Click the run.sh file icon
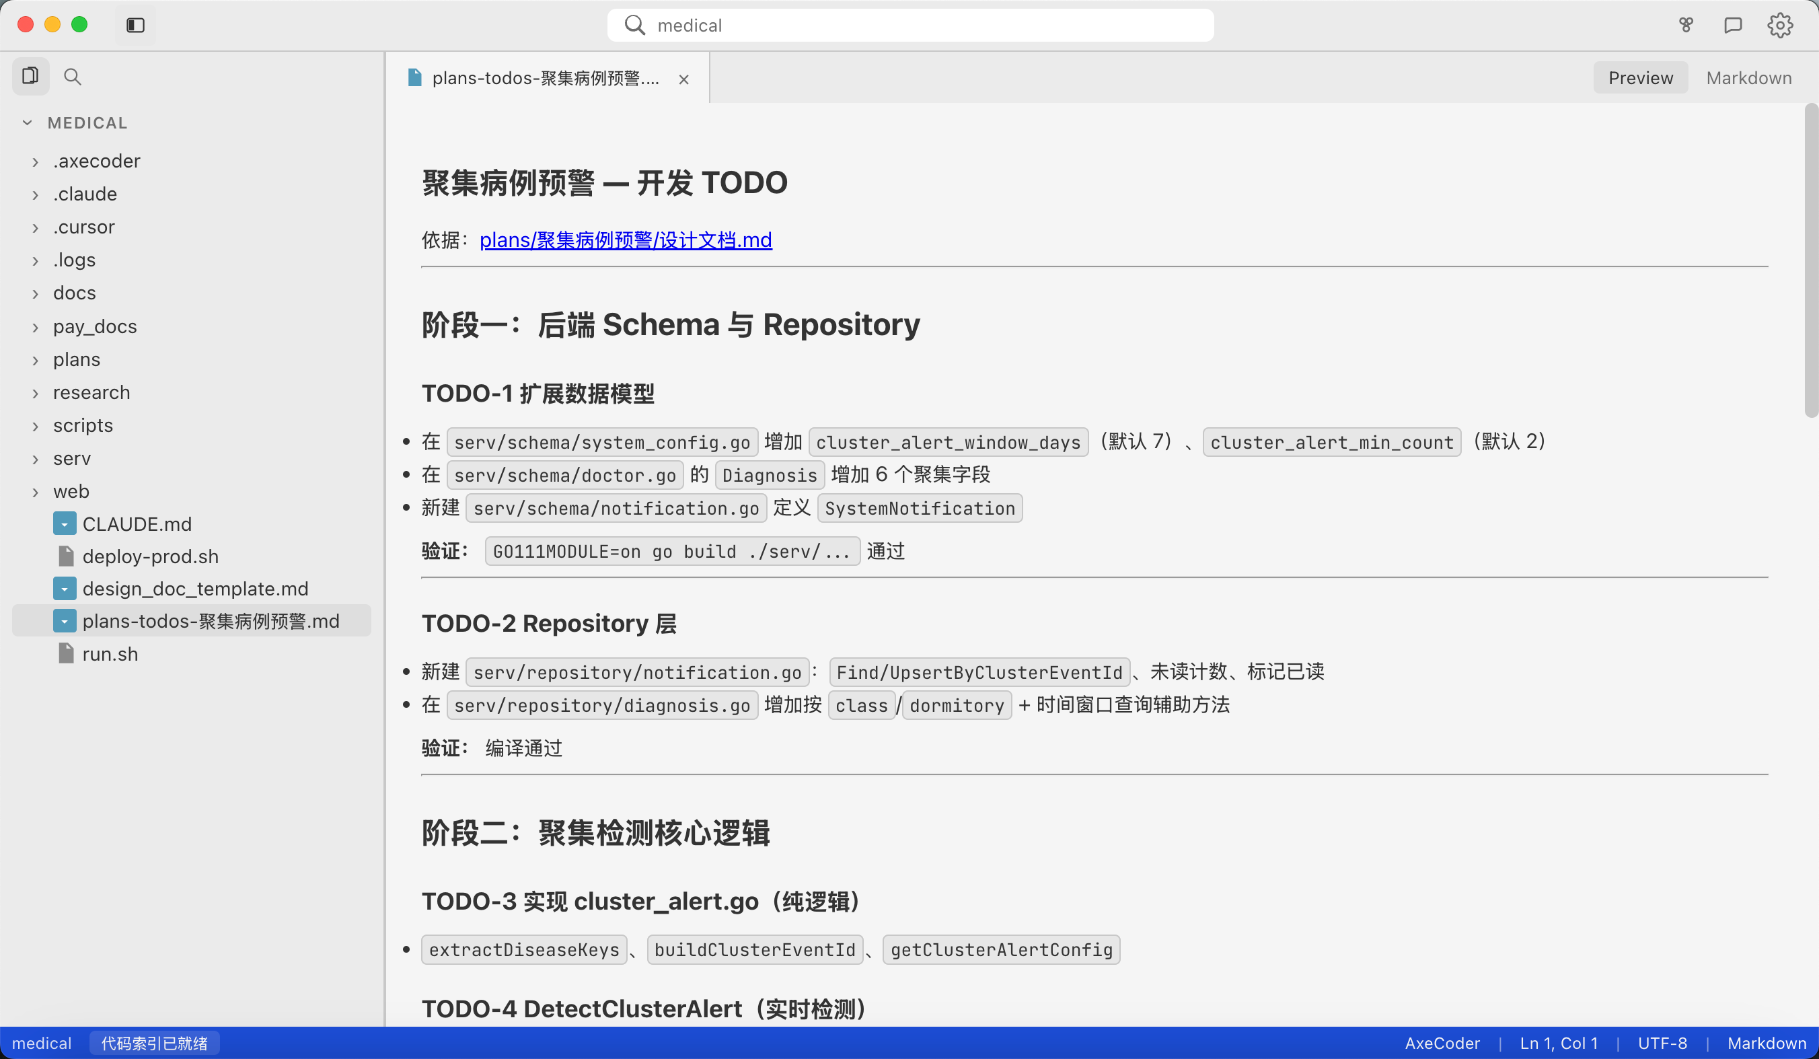Image resolution: width=1819 pixels, height=1059 pixels. click(66, 653)
